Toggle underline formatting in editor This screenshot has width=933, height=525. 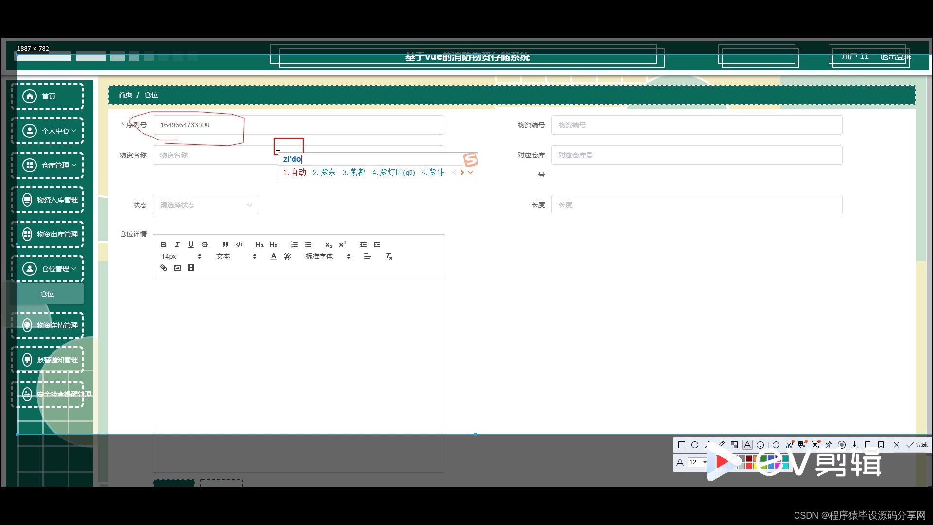tap(191, 245)
